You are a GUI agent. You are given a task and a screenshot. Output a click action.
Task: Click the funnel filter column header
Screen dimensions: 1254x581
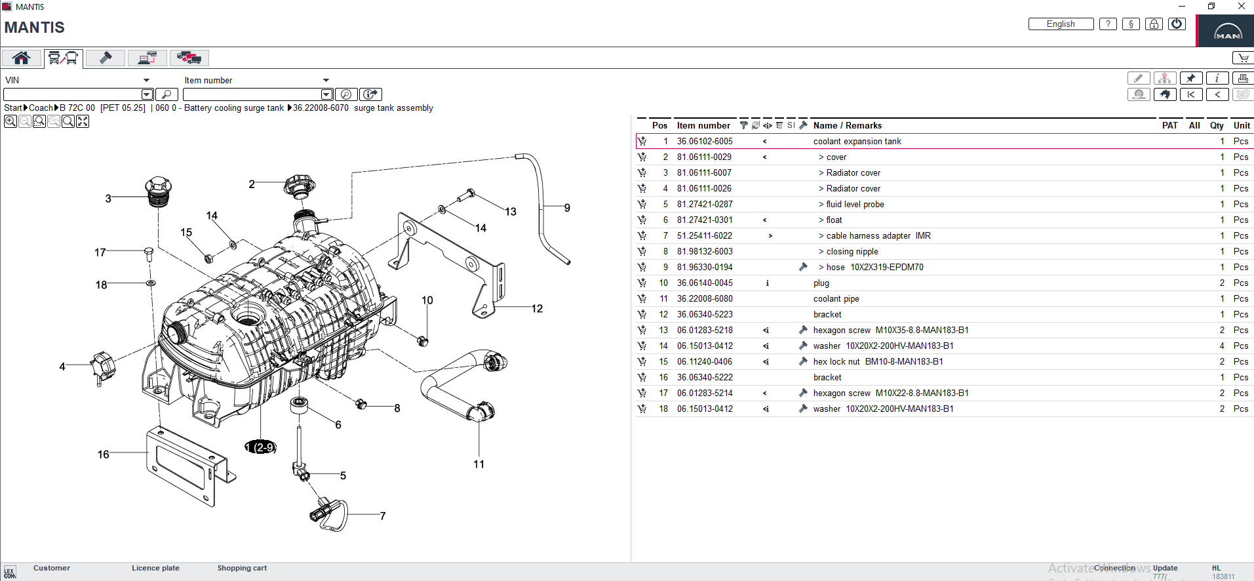pos(744,125)
